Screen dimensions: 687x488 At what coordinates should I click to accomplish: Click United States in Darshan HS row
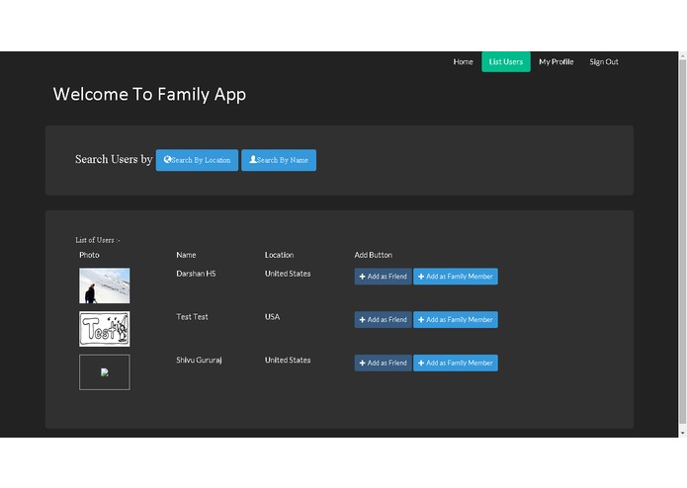(x=288, y=274)
